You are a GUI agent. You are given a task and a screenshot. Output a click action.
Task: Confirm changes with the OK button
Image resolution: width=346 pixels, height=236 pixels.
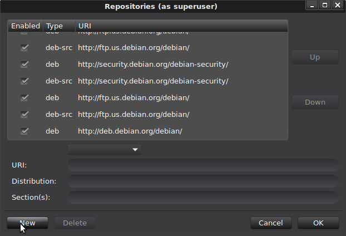(318, 223)
